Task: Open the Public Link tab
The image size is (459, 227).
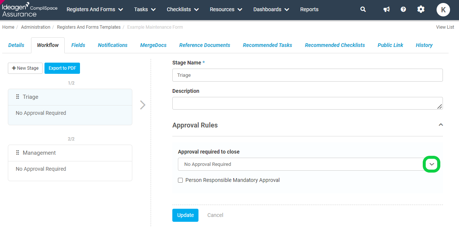Action: point(390,45)
